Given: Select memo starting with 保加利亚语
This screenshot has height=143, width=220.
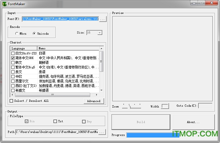Looking at the screenshot, I should pos(69,81).
